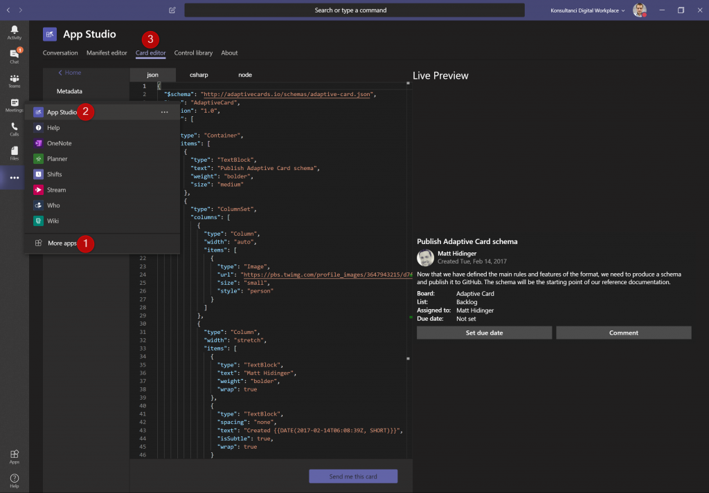Viewport: 709px width, 493px height.
Task: Open the Teams icon in sidebar
Action: [14, 81]
